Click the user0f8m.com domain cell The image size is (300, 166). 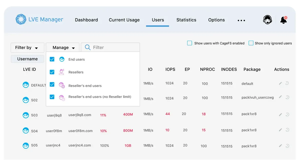pyautogui.click(x=80, y=131)
